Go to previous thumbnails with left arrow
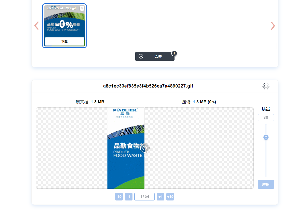307x216 pixels. [36, 26]
